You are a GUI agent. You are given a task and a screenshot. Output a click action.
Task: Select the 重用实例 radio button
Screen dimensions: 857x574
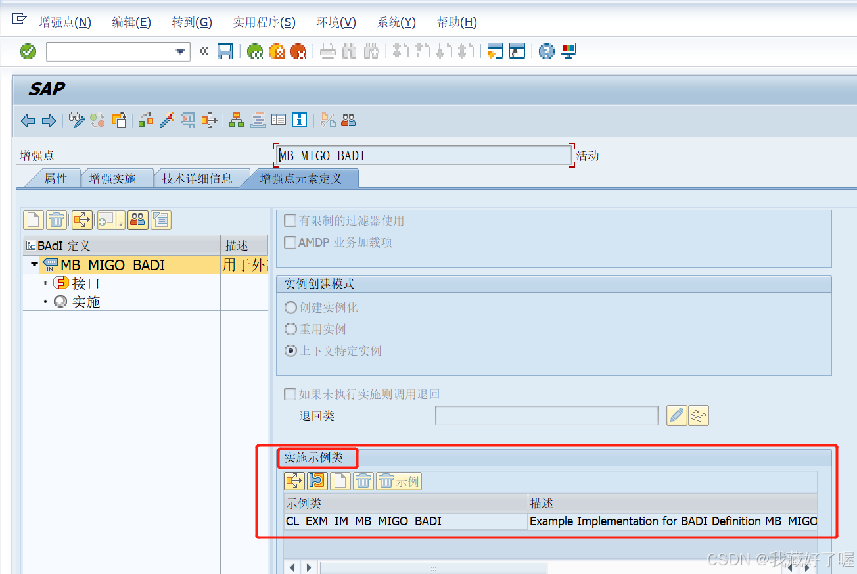[x=290, y=329]
